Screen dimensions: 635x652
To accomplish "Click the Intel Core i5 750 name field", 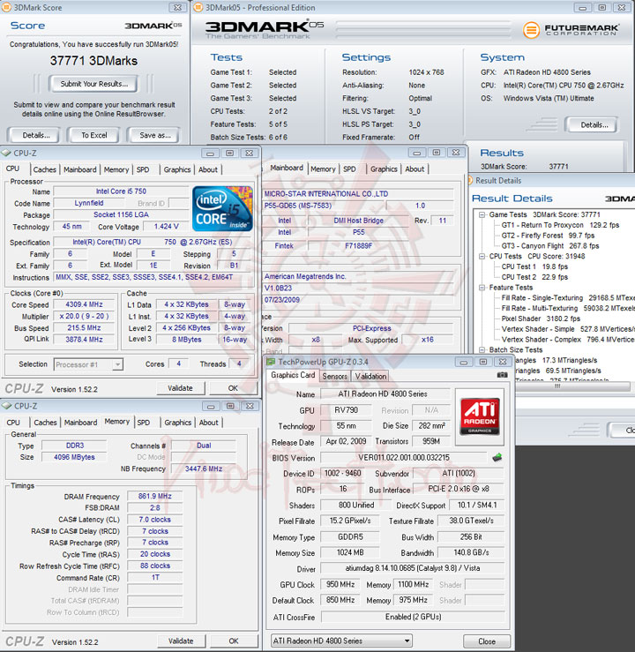I will pos(121,191).
